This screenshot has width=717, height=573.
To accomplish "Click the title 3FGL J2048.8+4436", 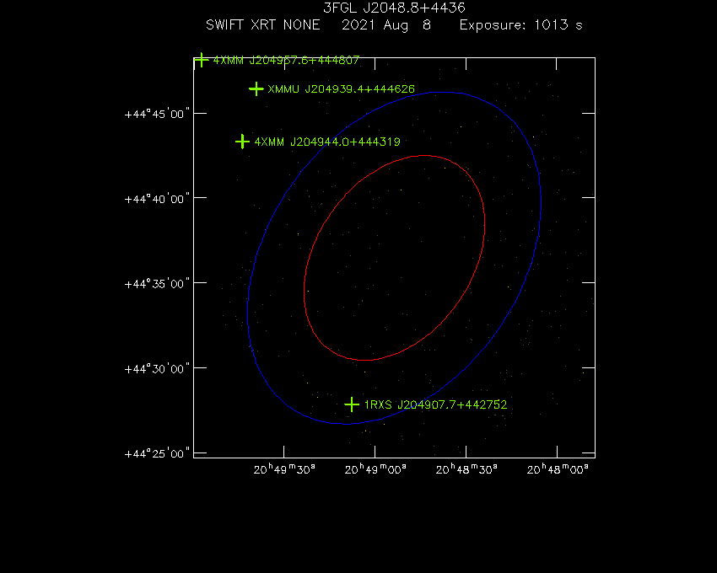I will coord(394,8).
